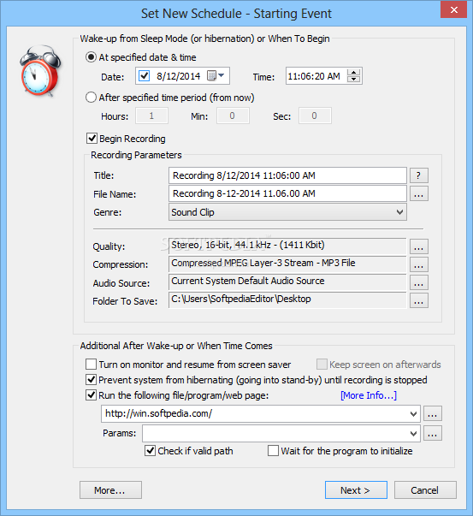Click the alarm clock icon
The width and height of the screenshot is (473, 516).
tap(40, 71)
